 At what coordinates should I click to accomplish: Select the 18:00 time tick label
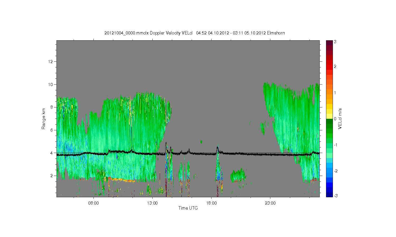point(211,203)
